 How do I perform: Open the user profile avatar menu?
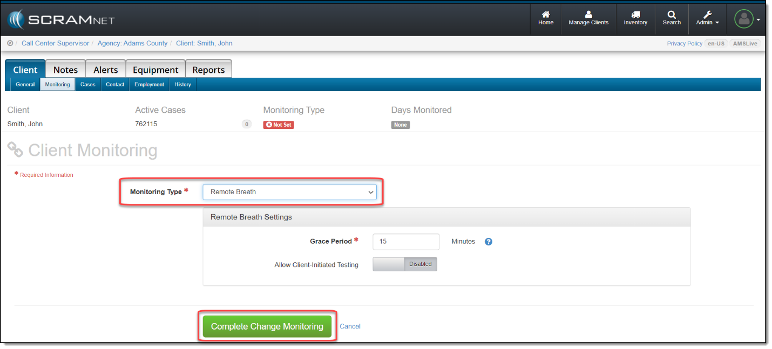[x=744, y=19]
